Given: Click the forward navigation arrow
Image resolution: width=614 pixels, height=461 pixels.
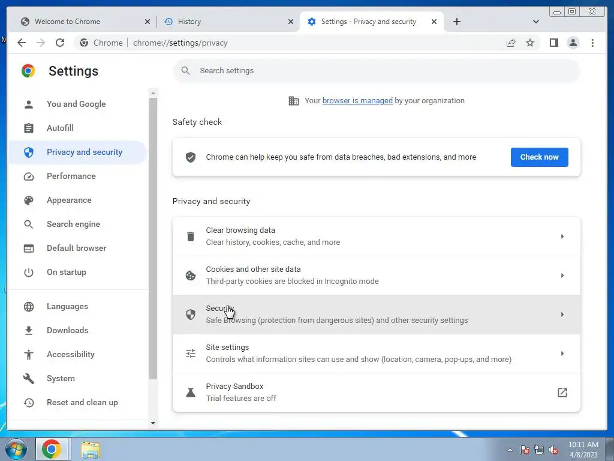Looking at the screenshot, I should (x=41, y=43).
